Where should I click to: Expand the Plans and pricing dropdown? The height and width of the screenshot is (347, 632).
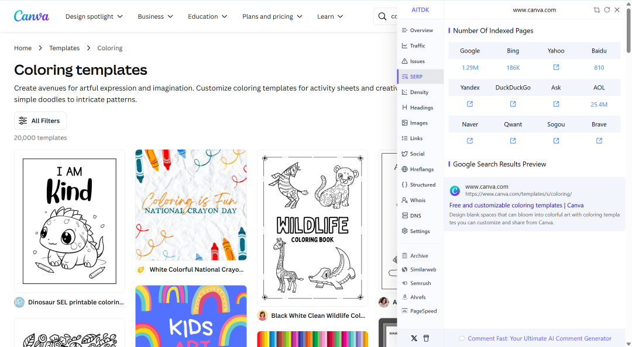pos(272,16)
